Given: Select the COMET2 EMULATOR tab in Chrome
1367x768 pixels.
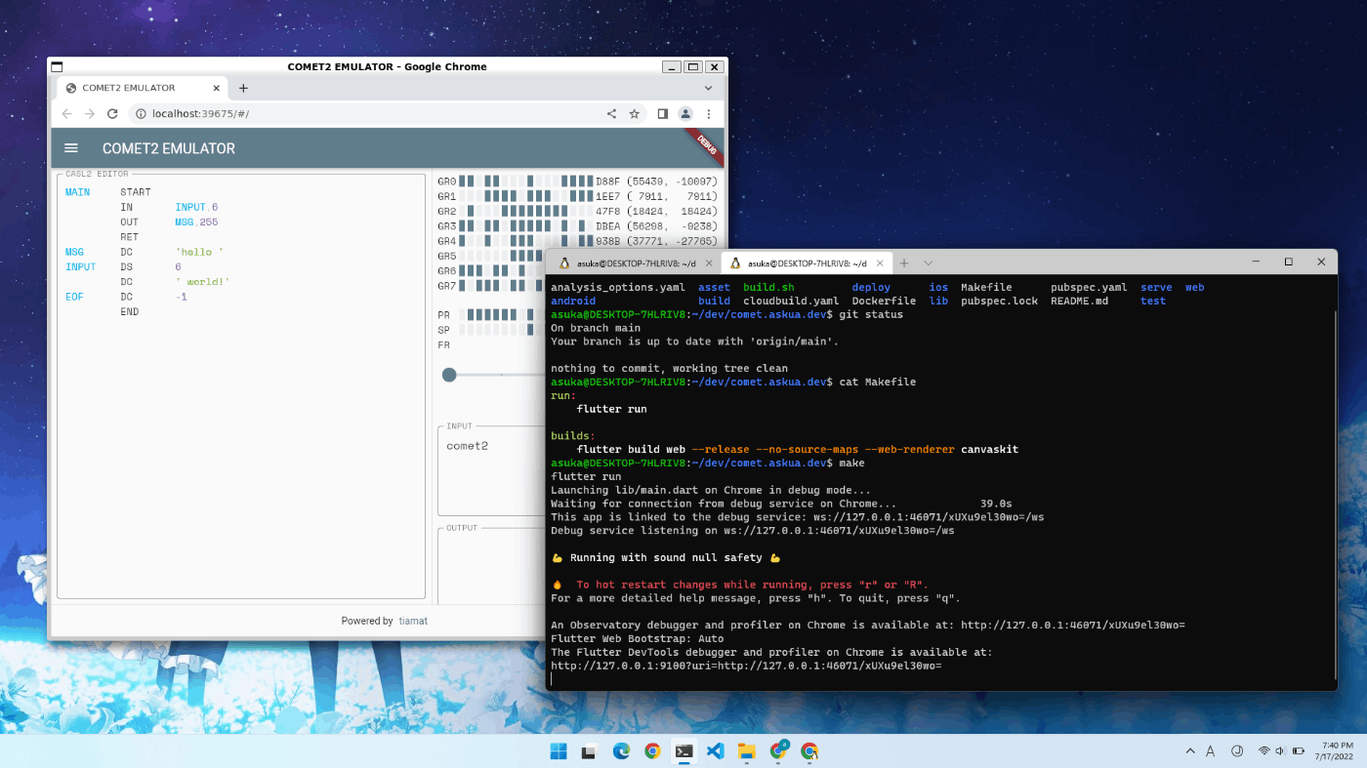Looking at the screenshot, I should click(143, 88).
